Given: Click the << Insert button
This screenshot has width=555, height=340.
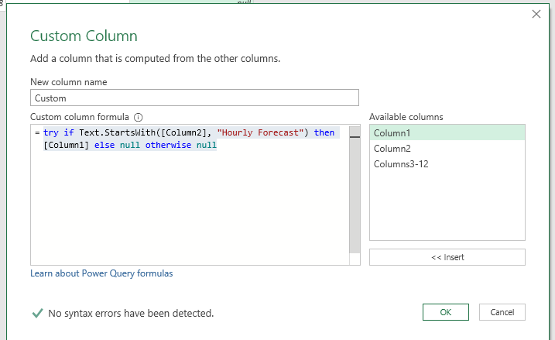Looking at the screenshot, I should (447, 257).
